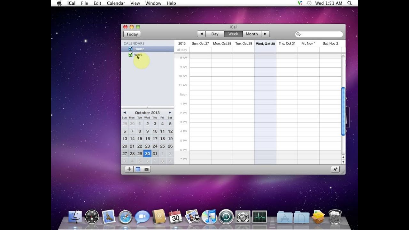Click the scroll down arrow
409x230 pixels.
click(x=343, y=162)
